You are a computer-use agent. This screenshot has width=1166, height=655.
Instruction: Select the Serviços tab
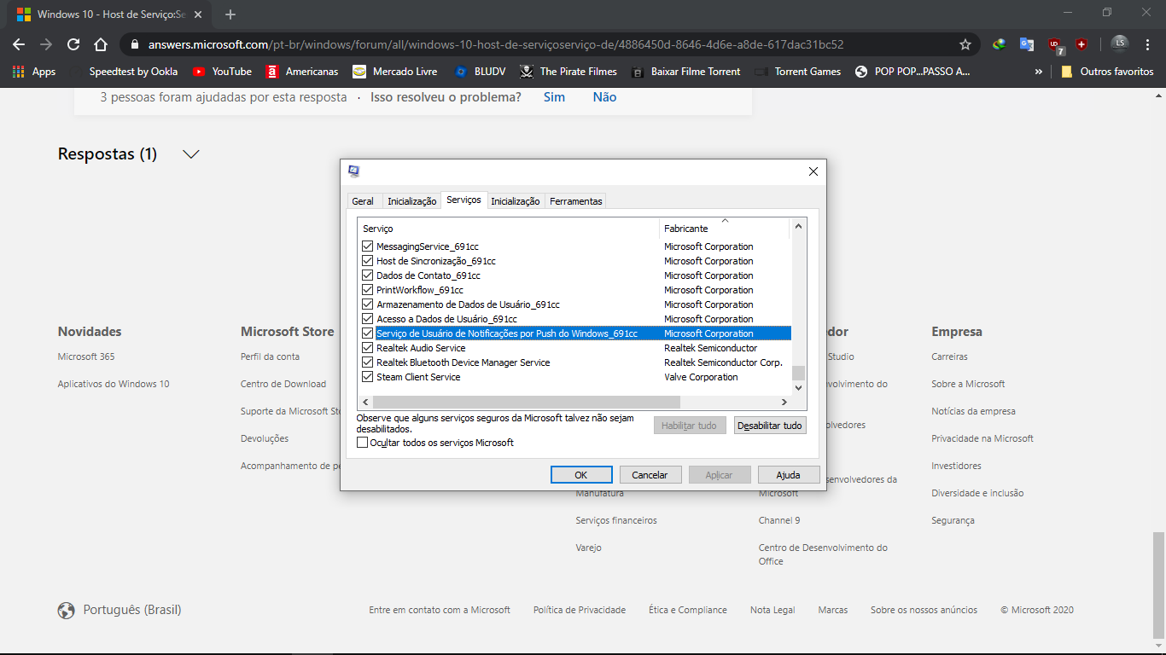463,200
